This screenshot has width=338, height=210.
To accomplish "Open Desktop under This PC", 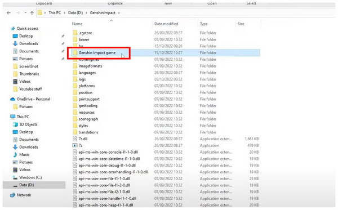I will point(23,132).
